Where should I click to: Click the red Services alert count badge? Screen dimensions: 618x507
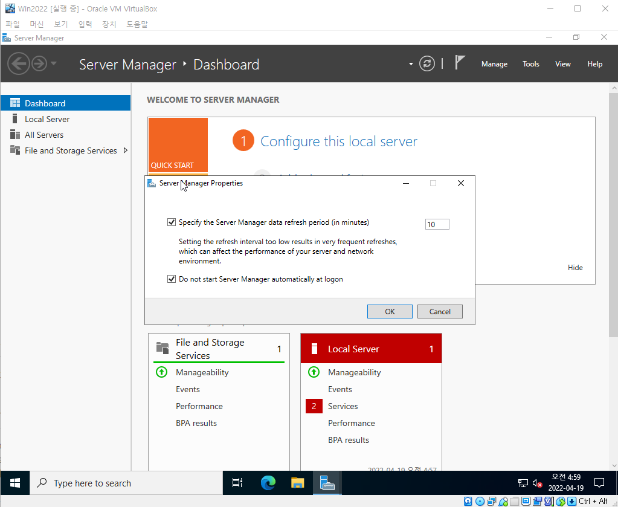coord(314,406)
